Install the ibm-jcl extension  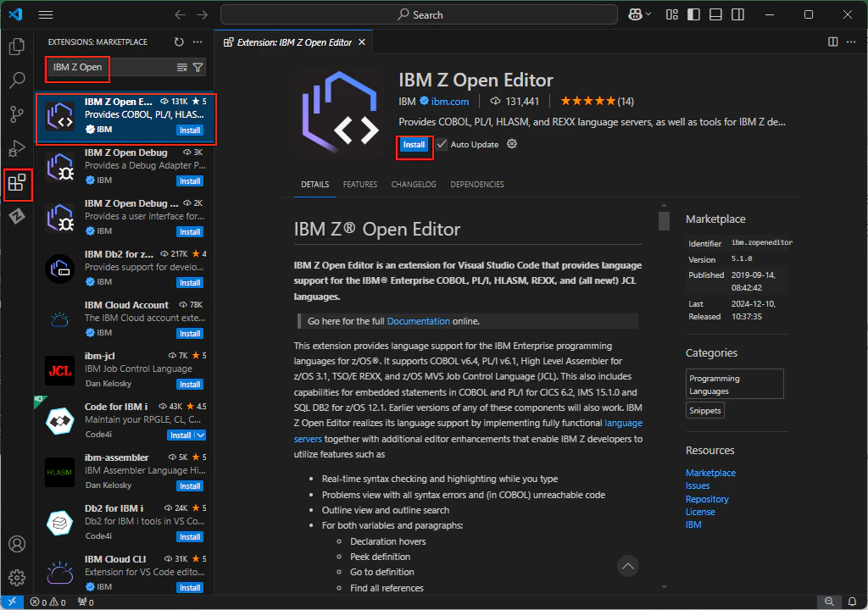click(190, 385)
